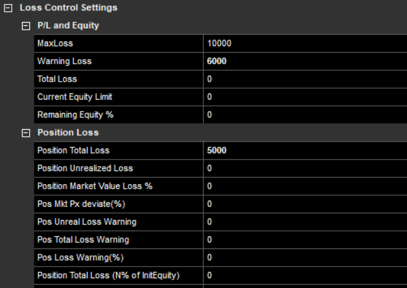
Task: Click the P/L and Equity header text
Action: coord(68,26)
